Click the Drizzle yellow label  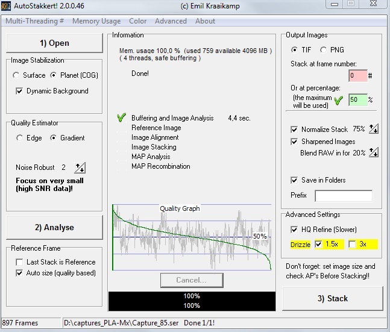(300, 245)
